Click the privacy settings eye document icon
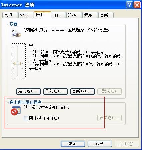Image resolution: width=142 pixels, height=150 pixels. [x=16, y=33]
